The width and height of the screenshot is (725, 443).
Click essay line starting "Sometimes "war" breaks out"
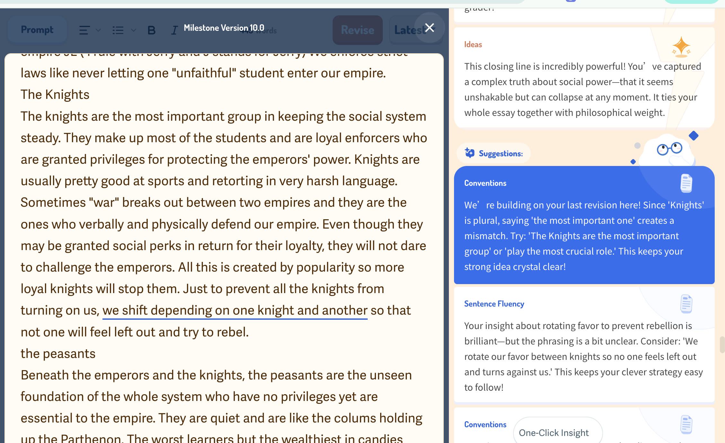(x=214, y=203)
